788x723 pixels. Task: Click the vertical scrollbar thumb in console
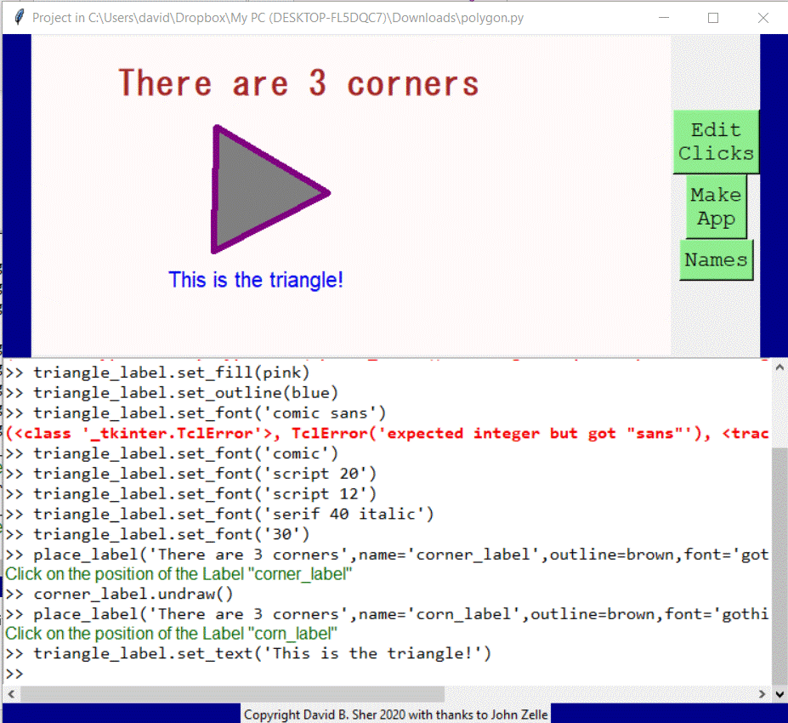pyautogui.click(x=779, y=566)
